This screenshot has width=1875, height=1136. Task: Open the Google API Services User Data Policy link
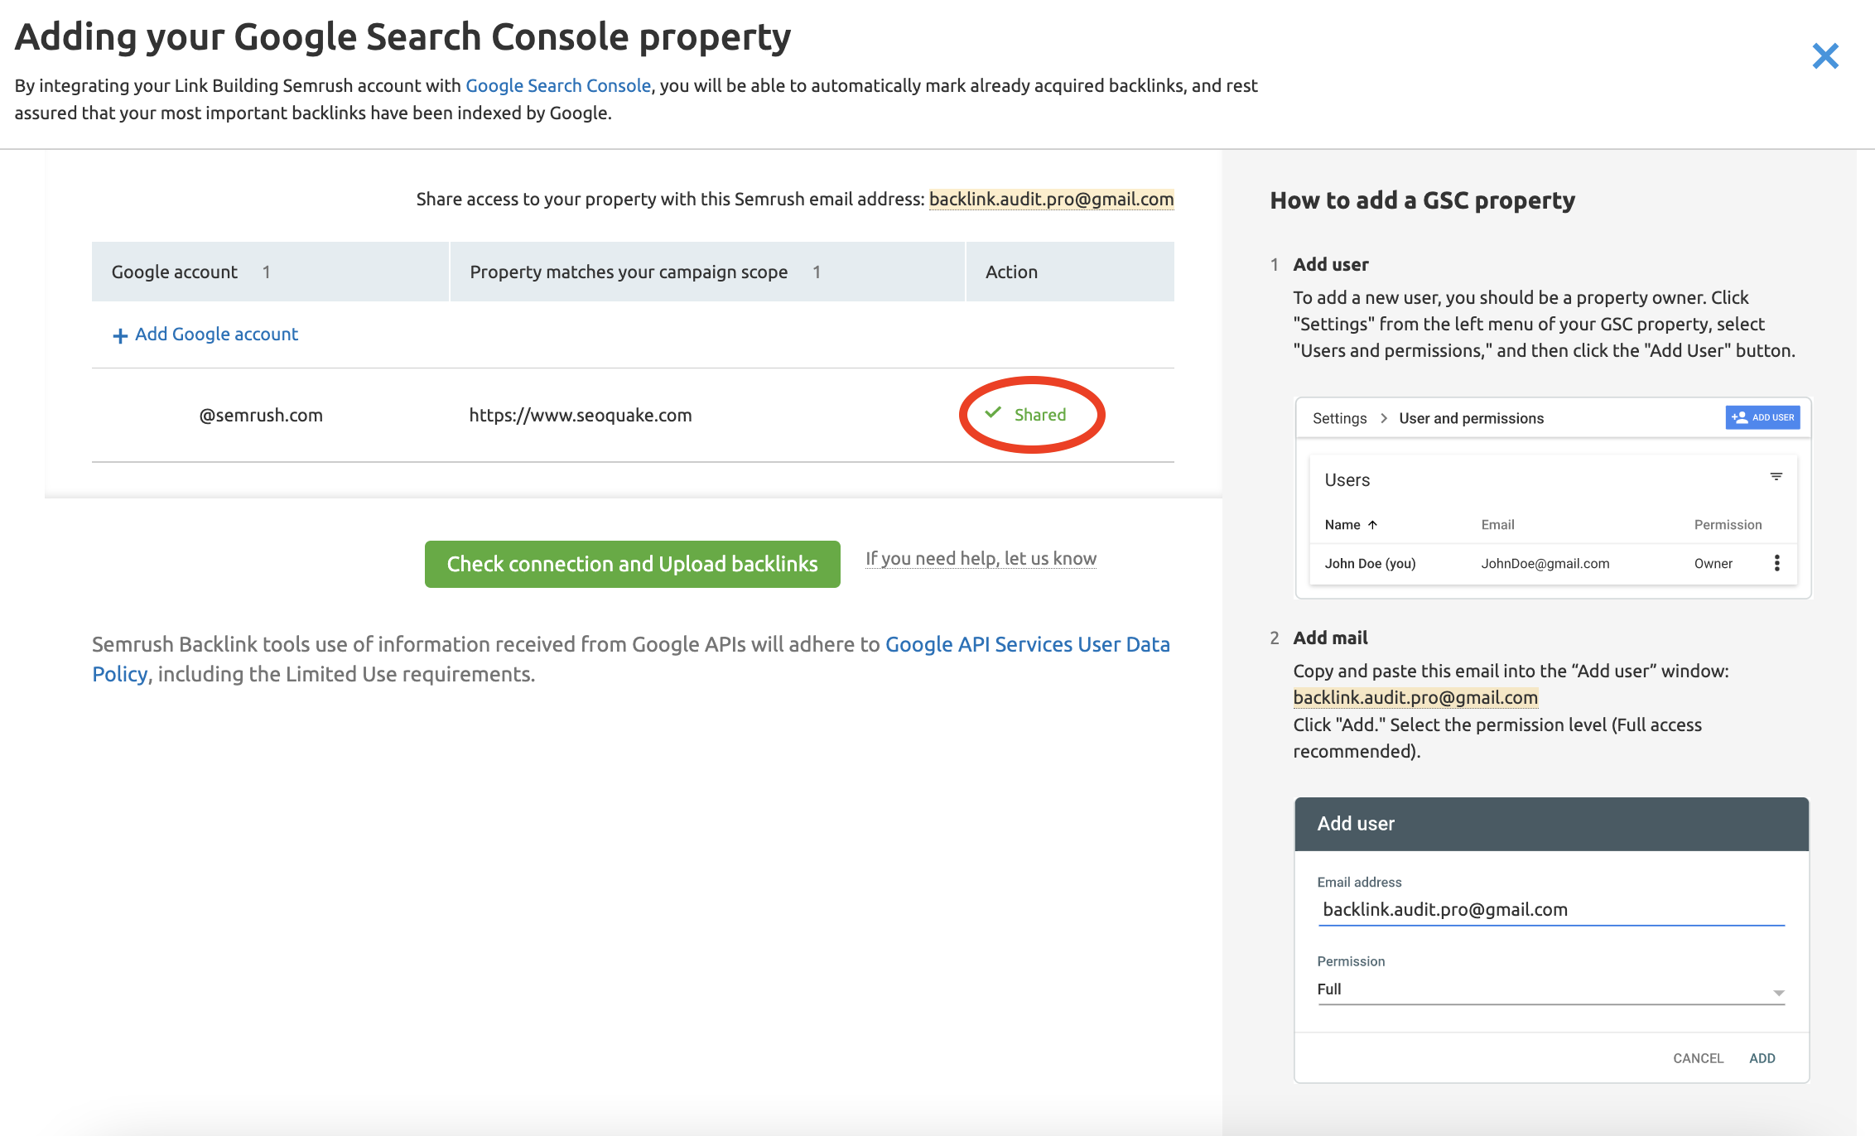(x=1028, y=644)
